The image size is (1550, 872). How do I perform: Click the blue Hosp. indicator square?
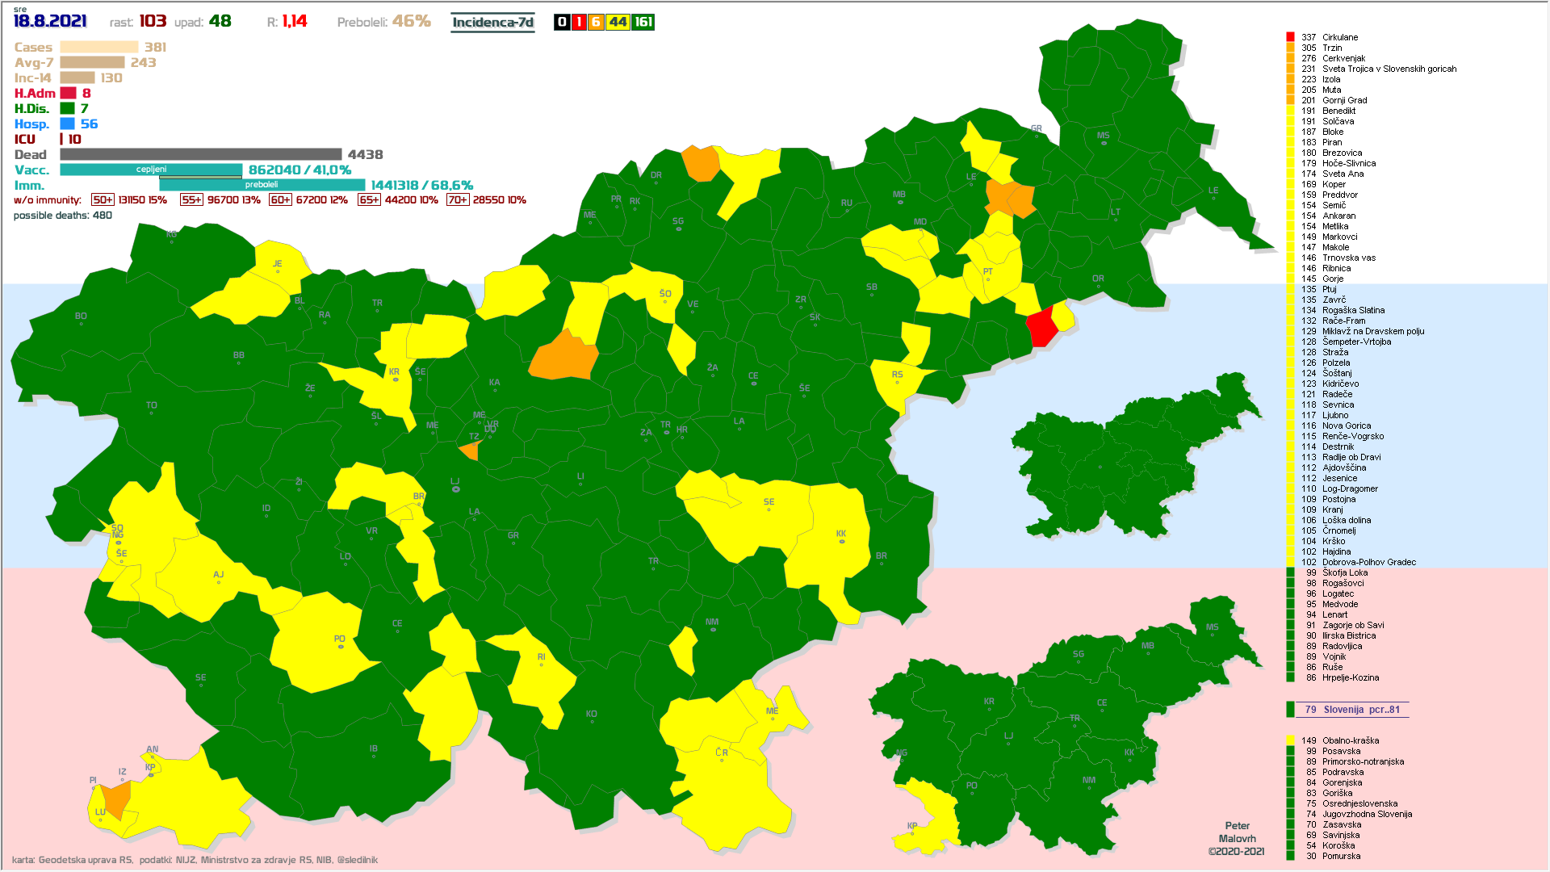pyautogui.click(x=68, y=124)
